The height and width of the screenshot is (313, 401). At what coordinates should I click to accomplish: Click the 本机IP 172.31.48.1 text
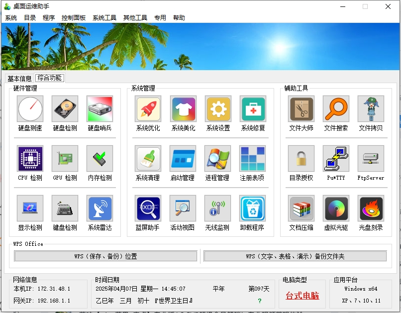pyautogui.click(x=42, y=289)
